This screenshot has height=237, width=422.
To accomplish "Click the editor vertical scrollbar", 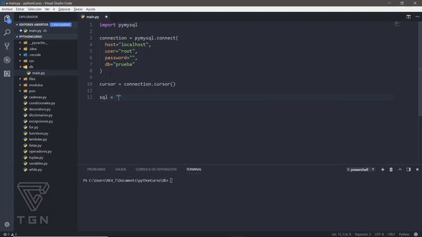I will pyautogui.click(x=420, y=68).
